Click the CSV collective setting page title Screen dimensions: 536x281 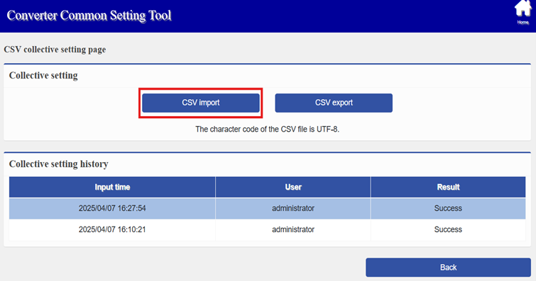55,50
